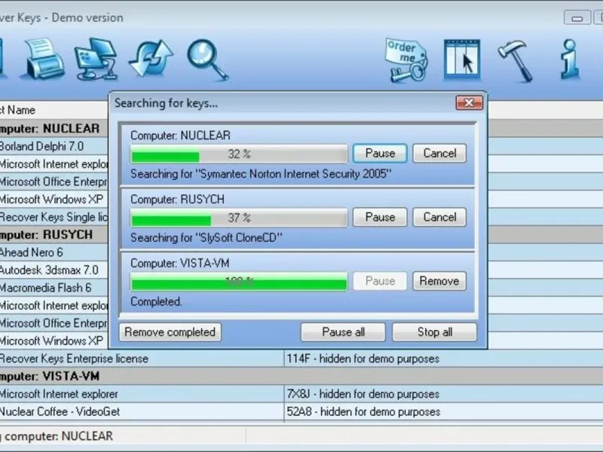Click the VISTA-VM completed progress bar
603x452 pixels.
(239, 282)
